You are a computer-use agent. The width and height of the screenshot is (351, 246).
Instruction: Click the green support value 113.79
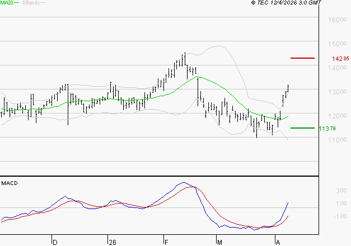tap(327, 129)
